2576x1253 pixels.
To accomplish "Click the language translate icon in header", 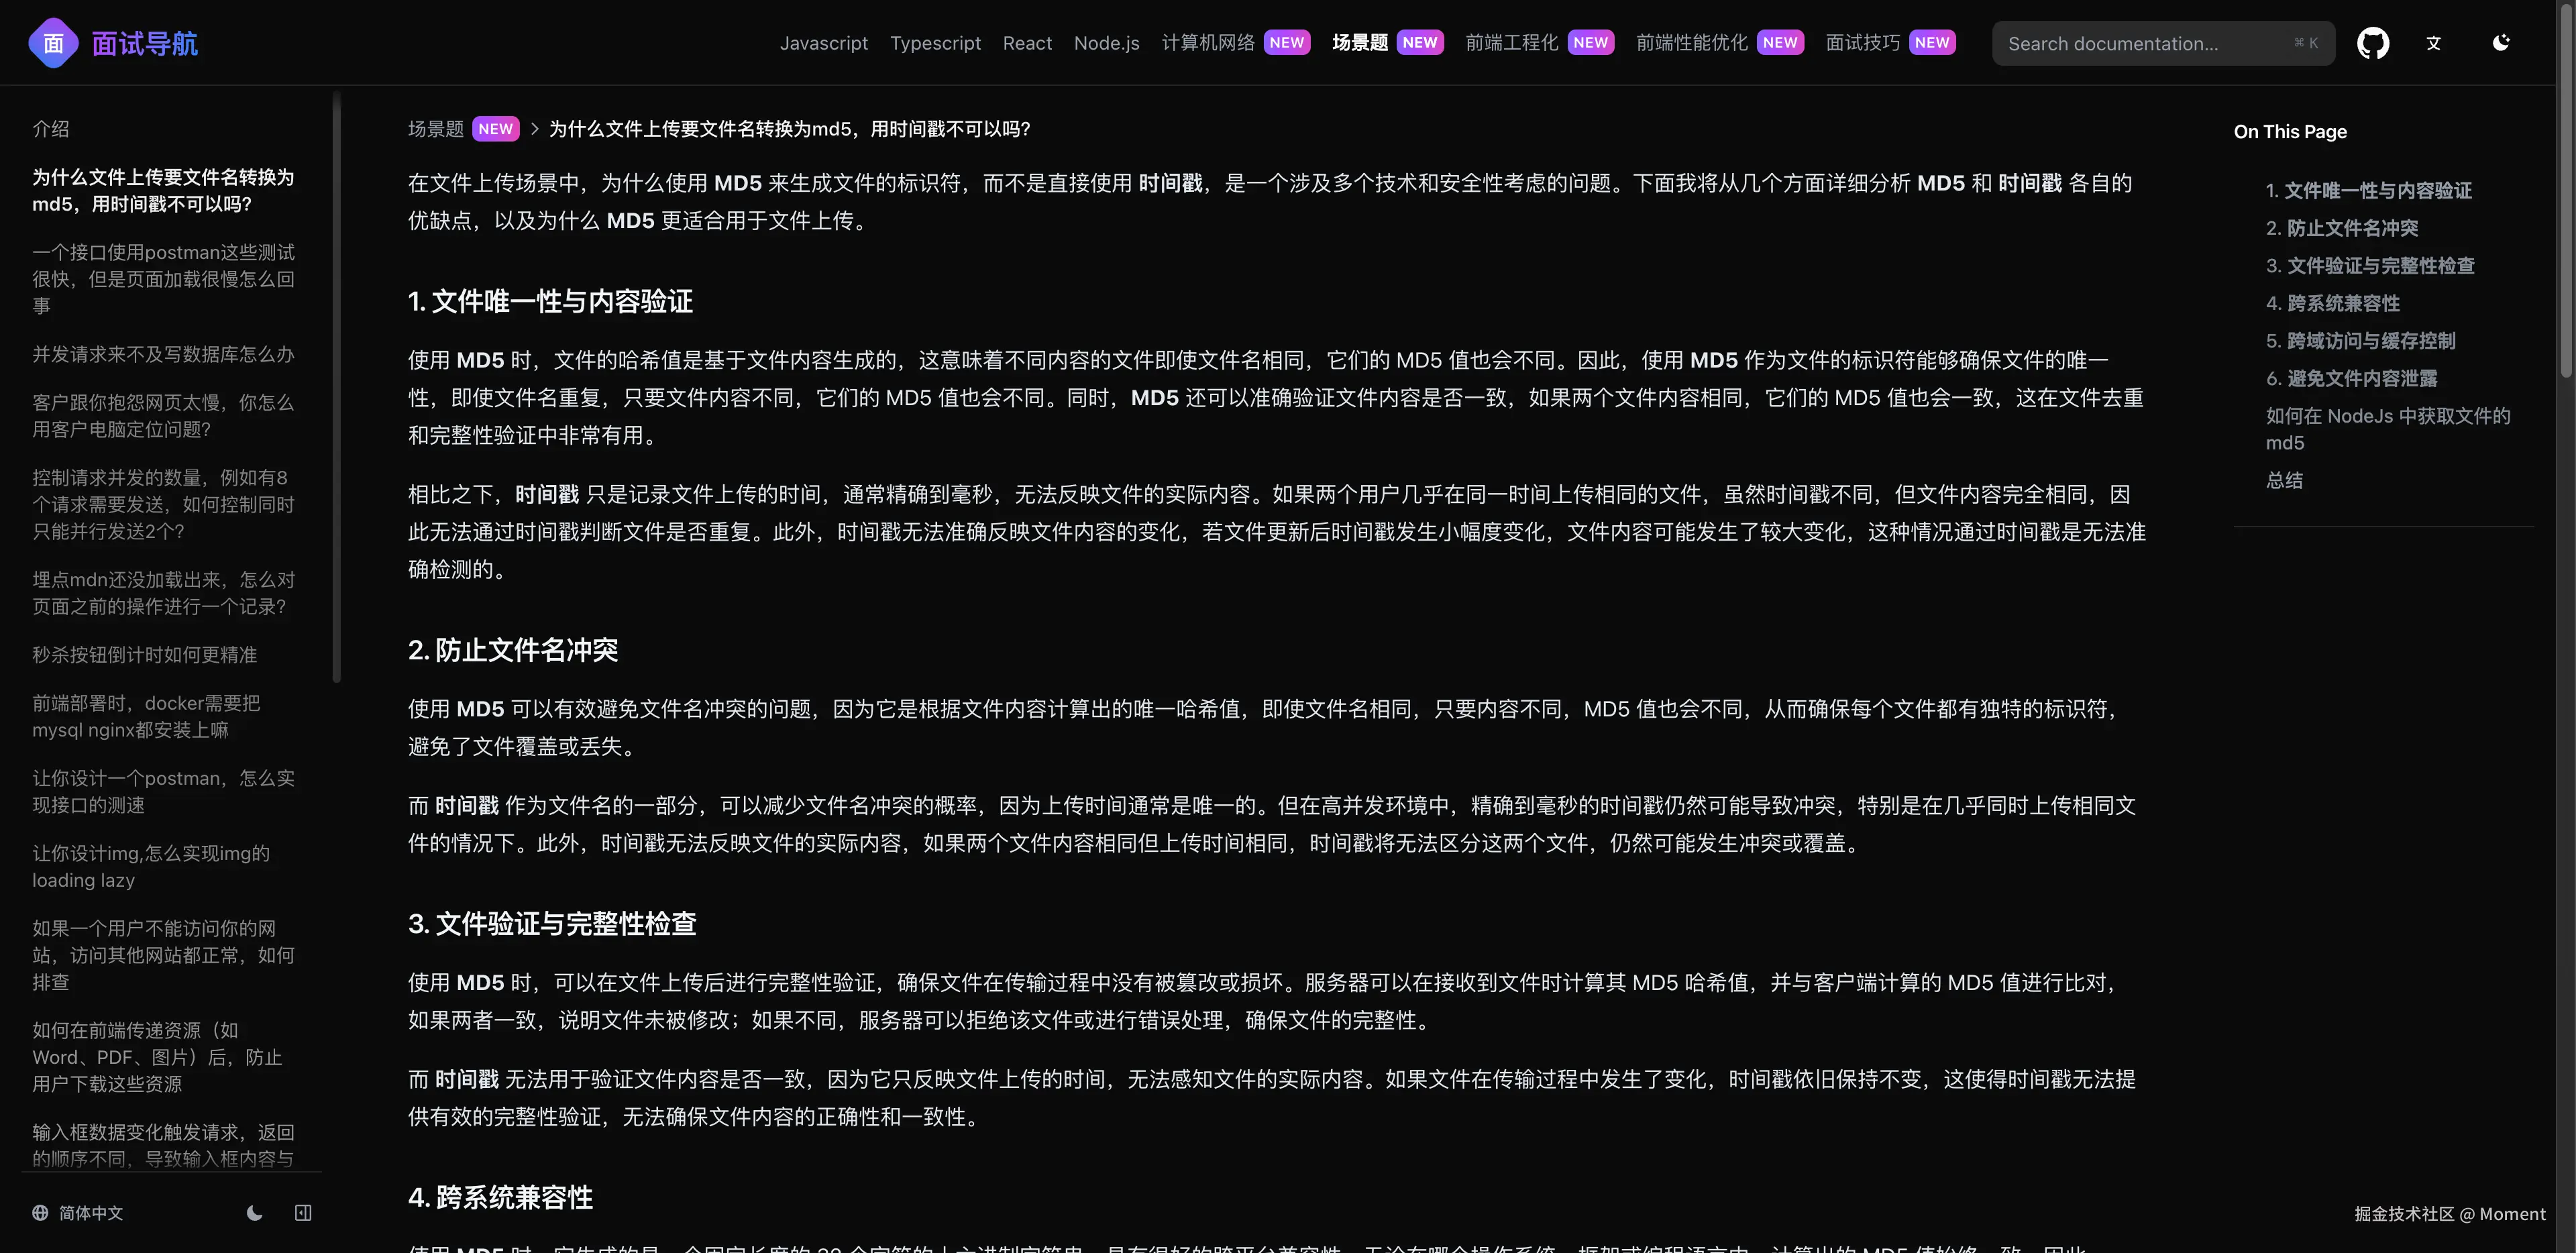I will (2434, 43).
